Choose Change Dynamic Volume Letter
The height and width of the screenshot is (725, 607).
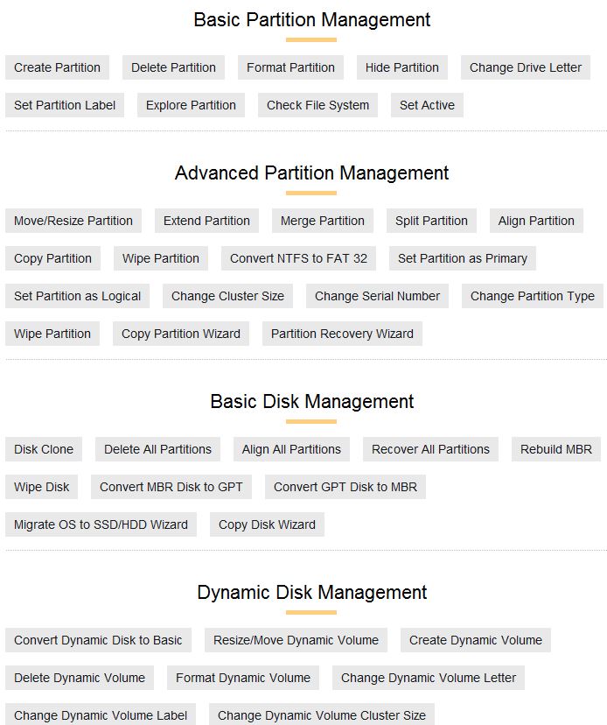click(429, 678)
